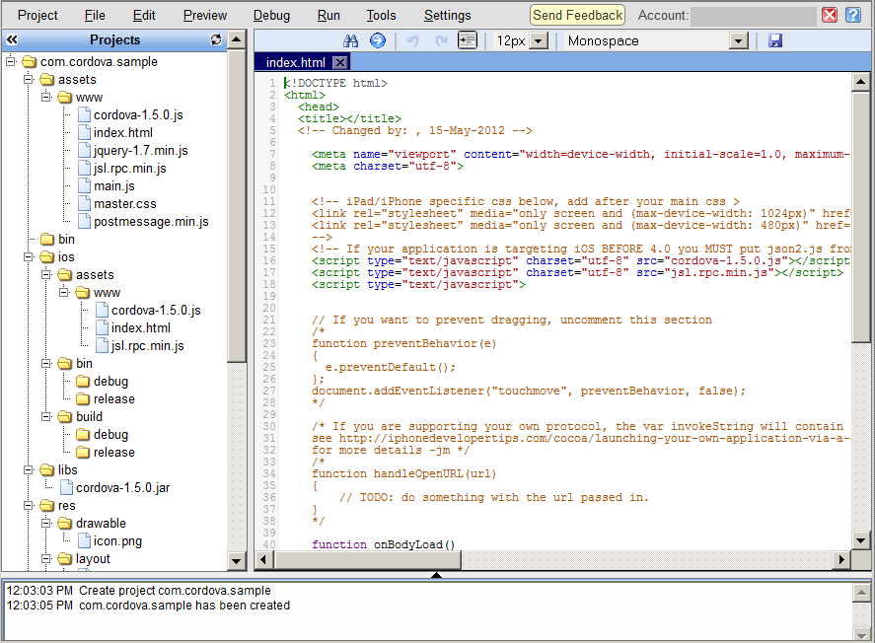
Task: Open the Monospace font dropdown
Action: 738,40
